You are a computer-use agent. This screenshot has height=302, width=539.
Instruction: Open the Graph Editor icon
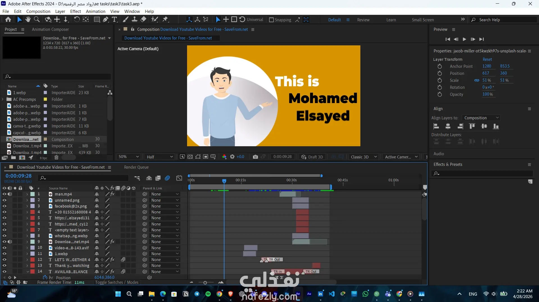(179, 178)
